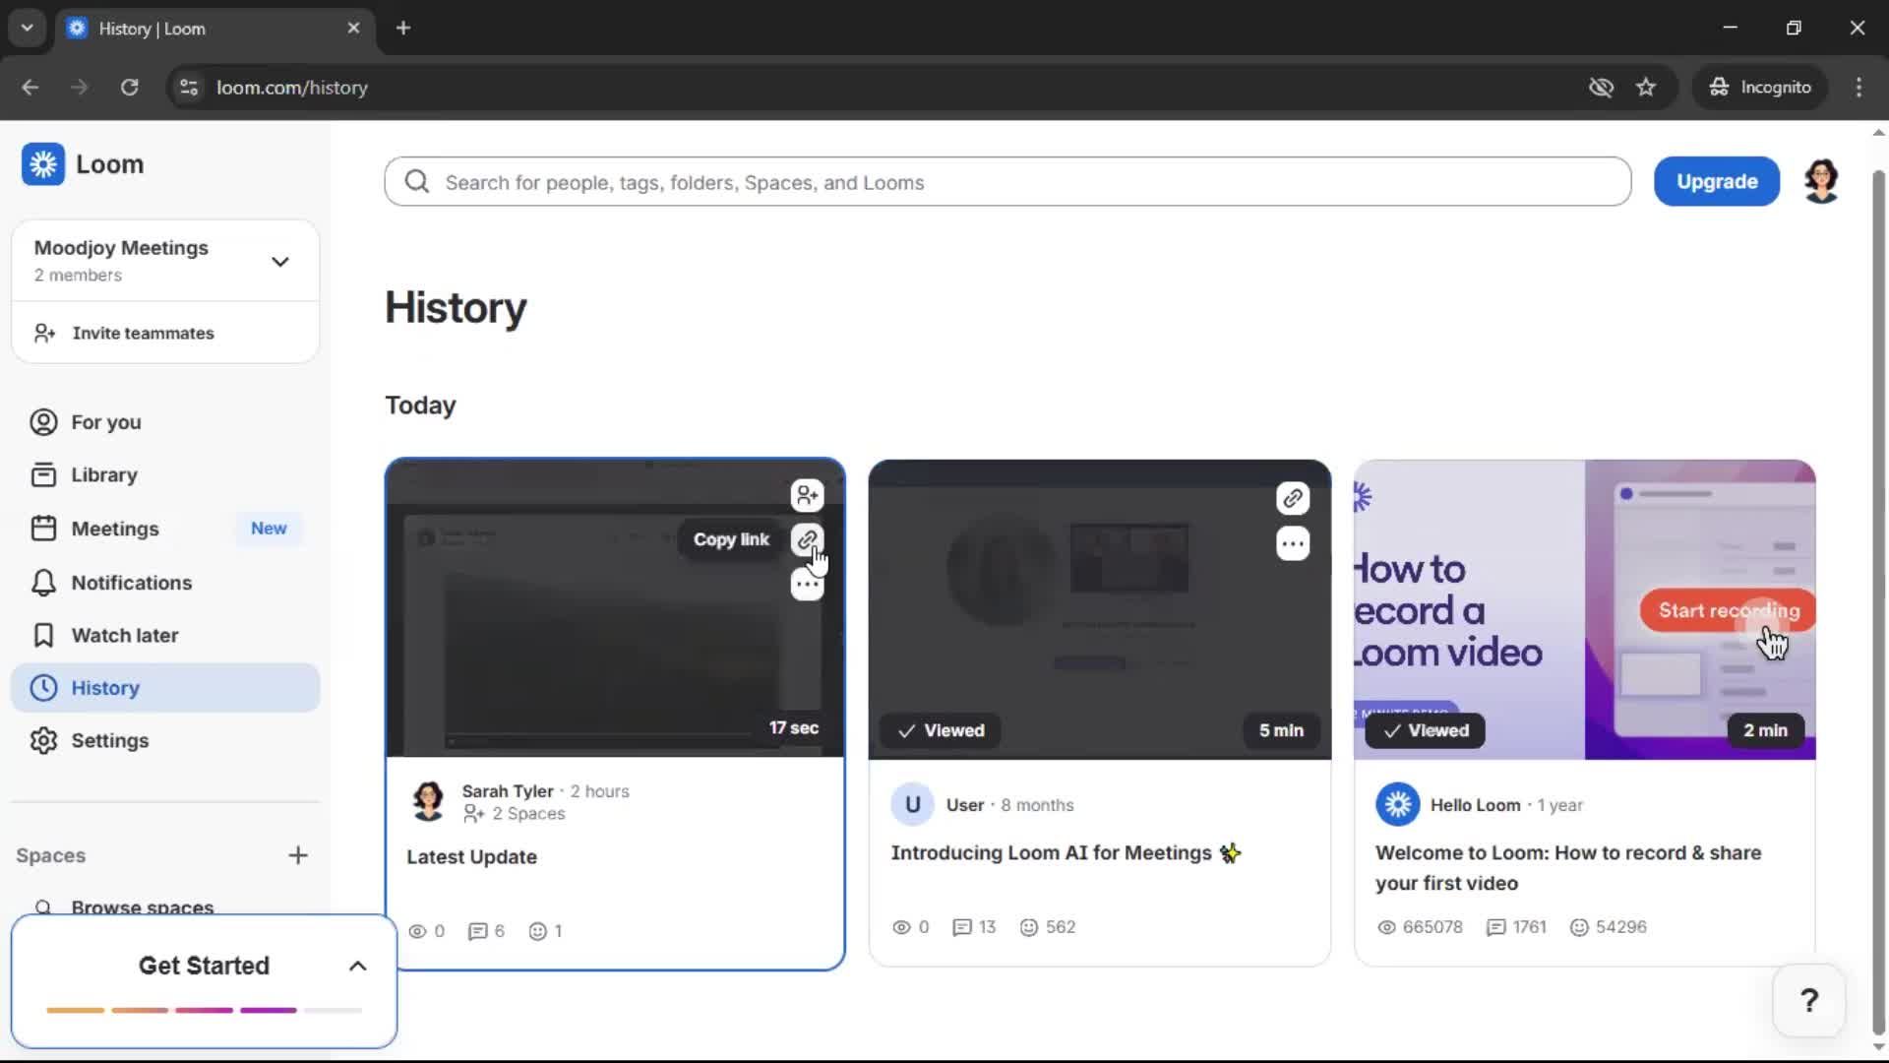Open more options on Introducing Loom AI card

(1293, 543)
